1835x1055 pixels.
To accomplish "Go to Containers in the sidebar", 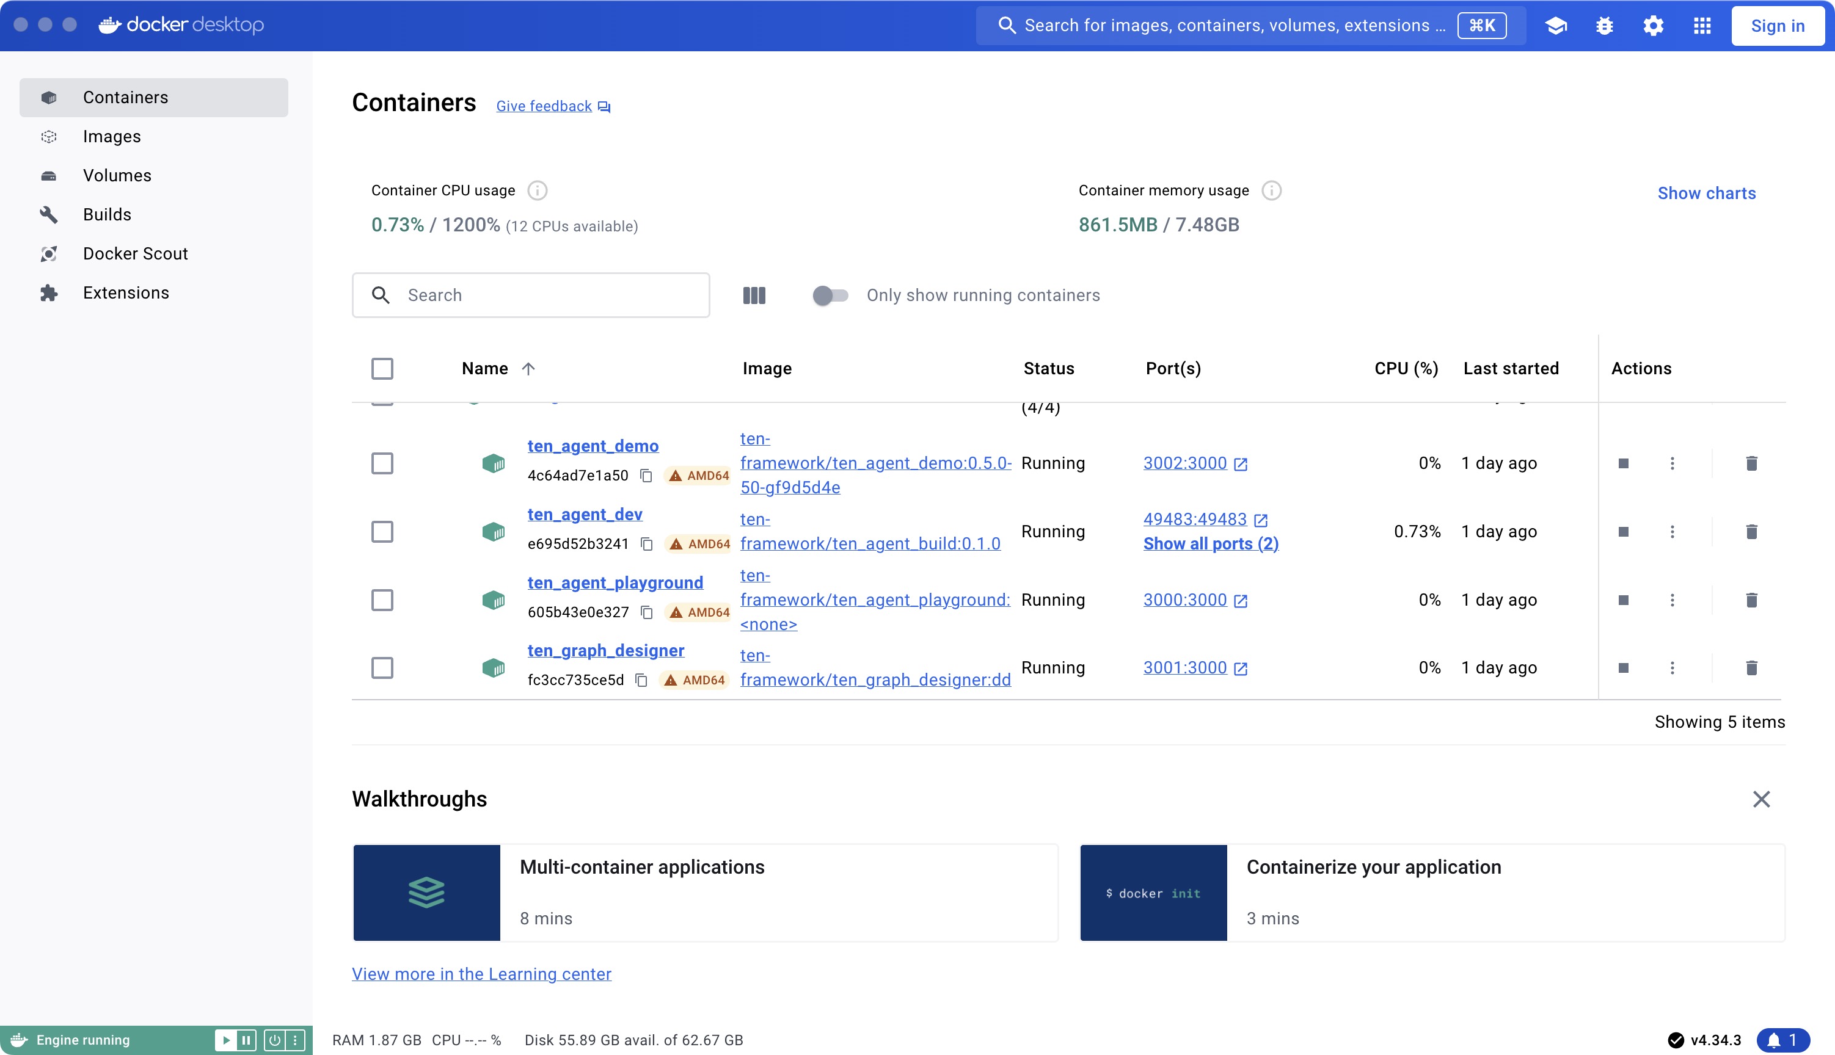I will click(x=154, y=98).
